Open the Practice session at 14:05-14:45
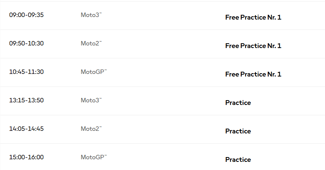 pyautogui.click(x=238, y=131)
